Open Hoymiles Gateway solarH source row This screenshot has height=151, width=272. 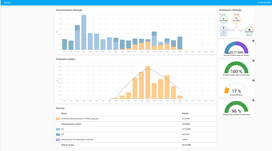(136, 119)
